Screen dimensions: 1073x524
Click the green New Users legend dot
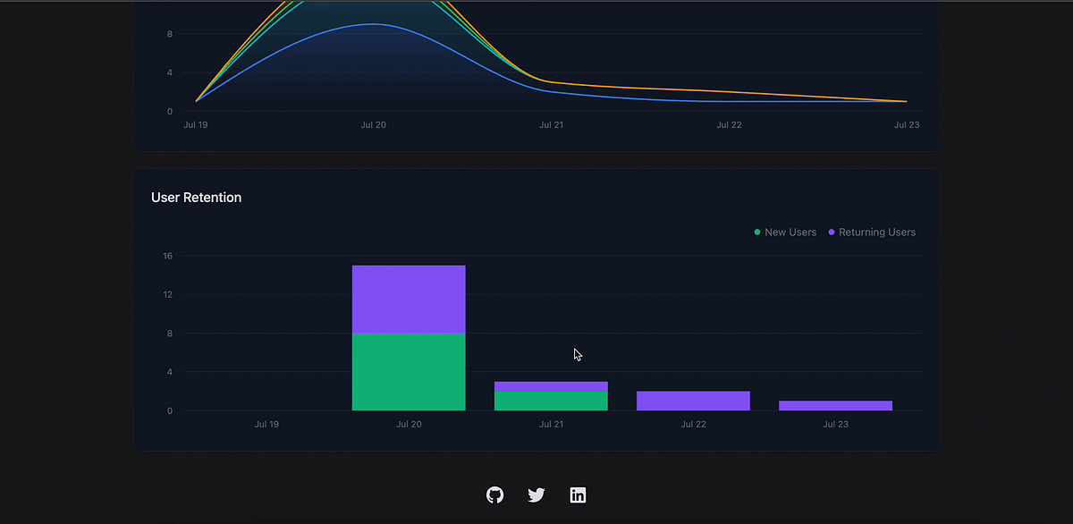coord(756,232)
